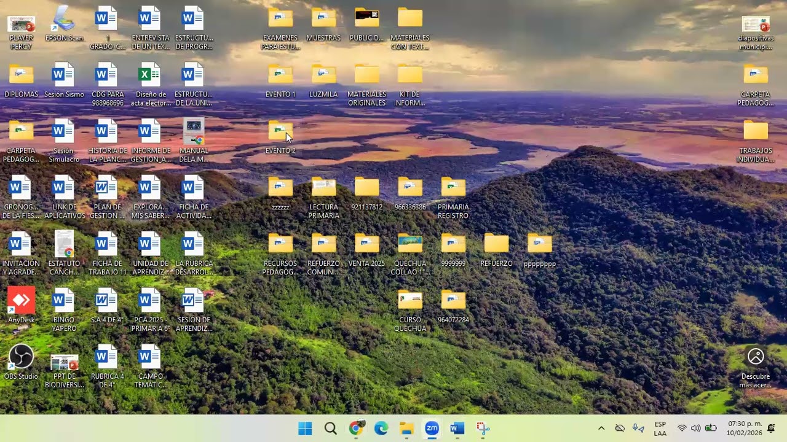This screenshot has width=787, height=442.
Task: Select CURSO QUECHUA folder
Action: pyautogui.click(x=409, y=311)
